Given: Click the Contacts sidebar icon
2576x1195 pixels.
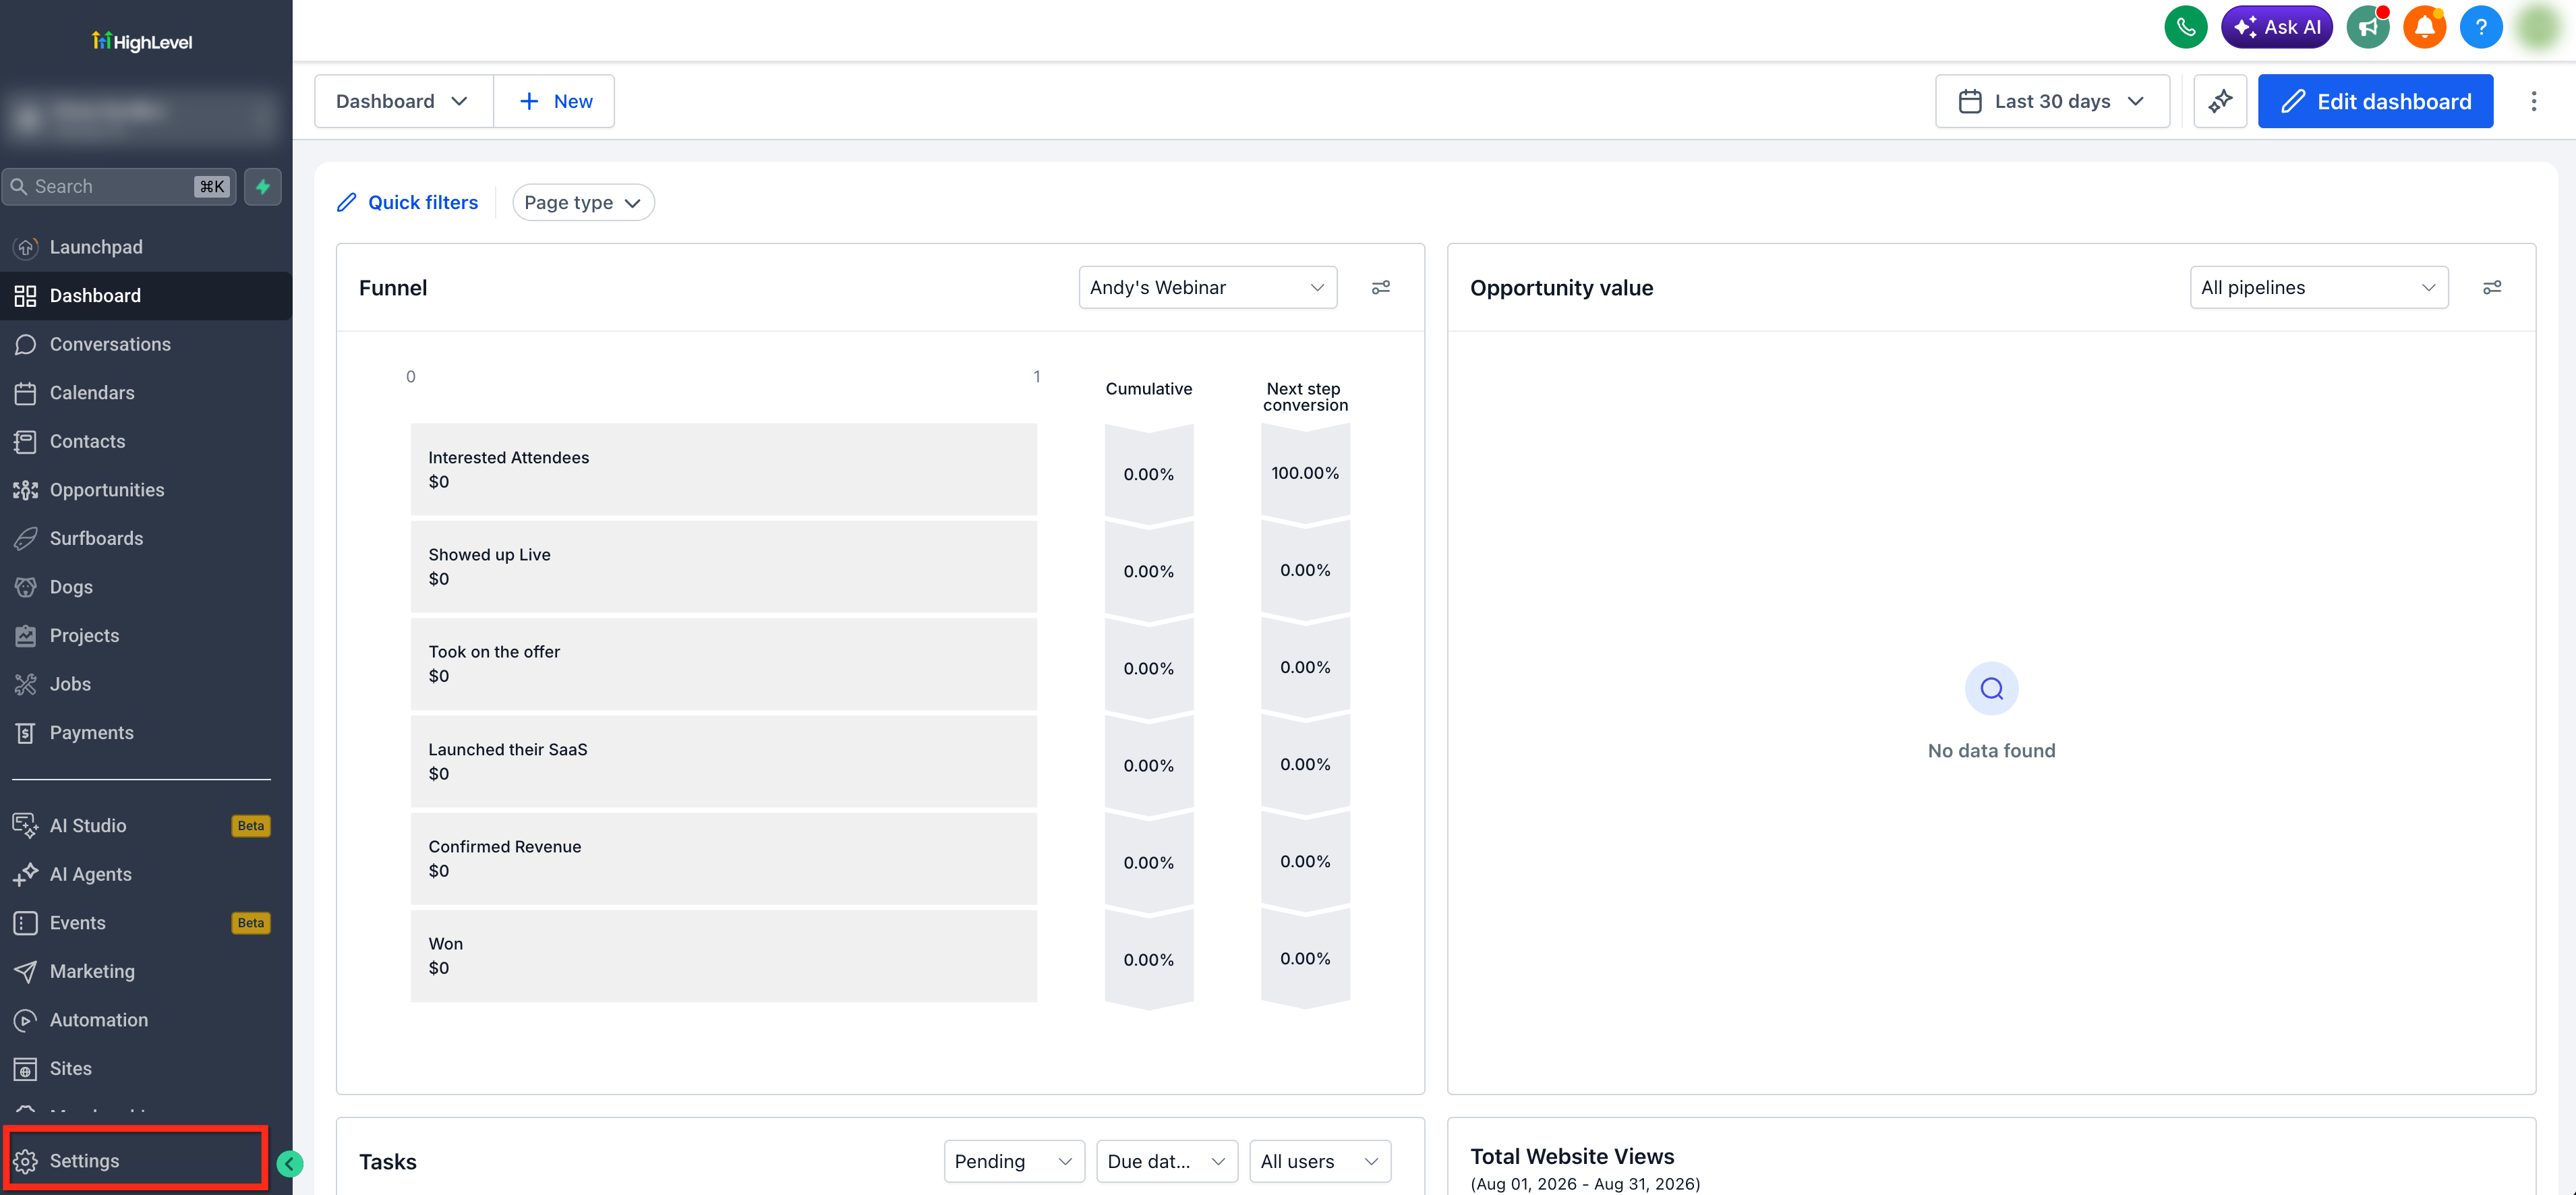Looking at the screenshot, I should [26, 441].
